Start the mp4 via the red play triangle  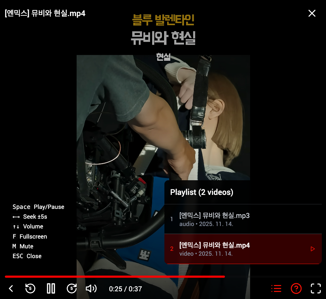click(x=312, y=249)
